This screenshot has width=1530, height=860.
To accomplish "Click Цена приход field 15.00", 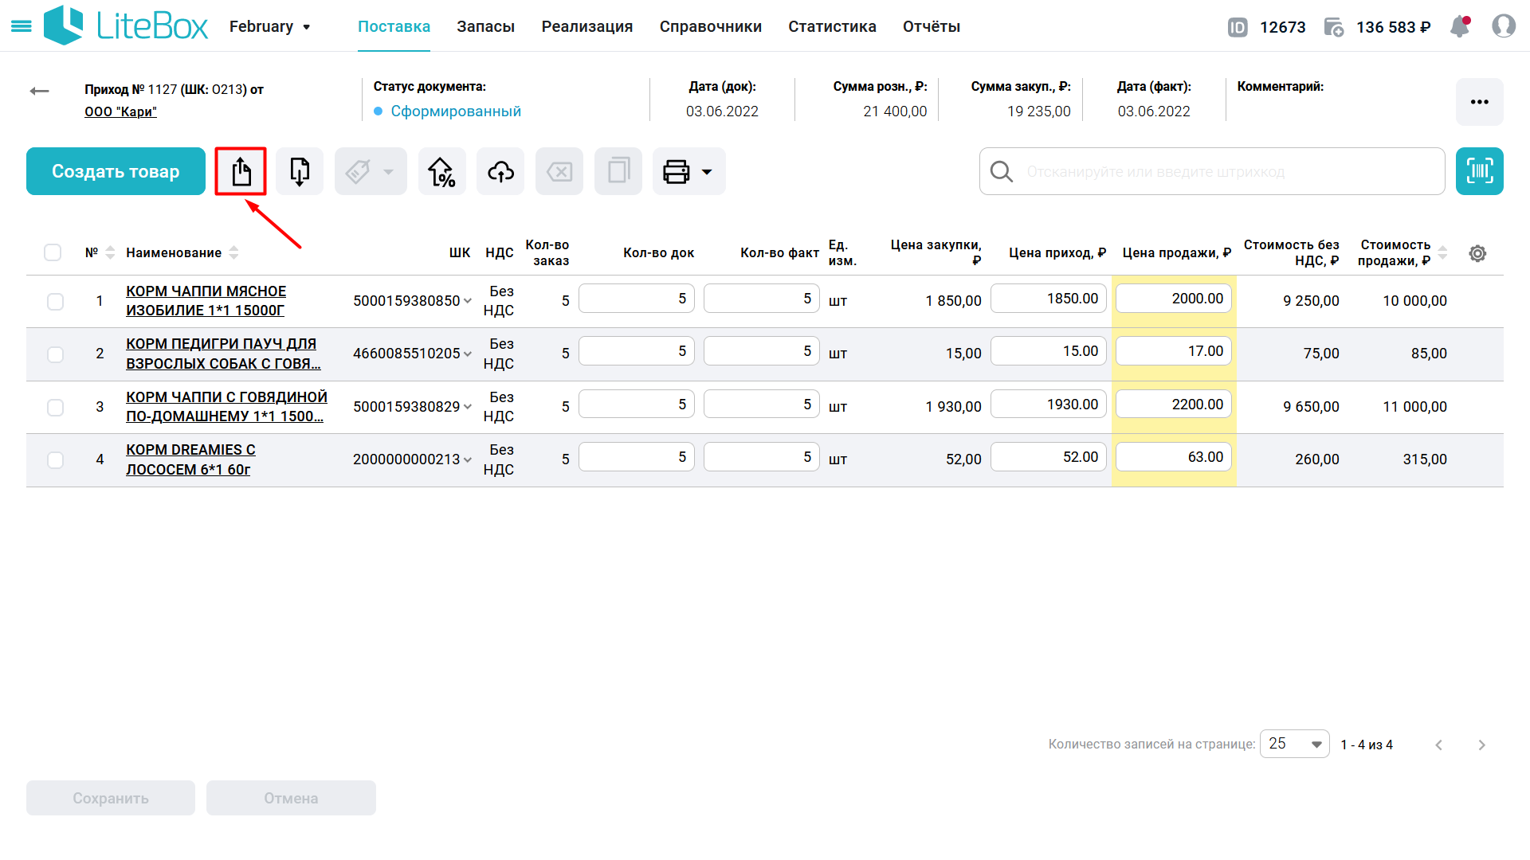I will 1049,351.
